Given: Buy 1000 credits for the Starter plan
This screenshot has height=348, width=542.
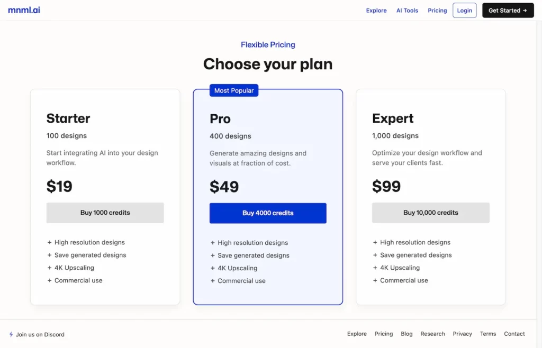Looking at the screenshot, I should tap(105, 213).
